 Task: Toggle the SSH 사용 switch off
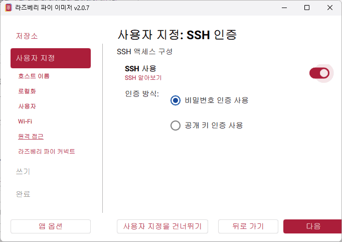click(319, 73)
